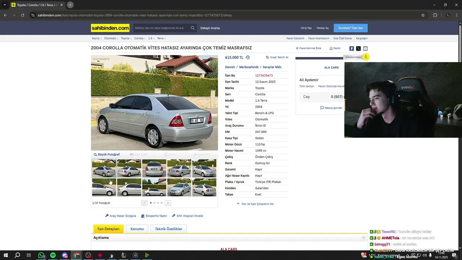Open the Chrome extensions puzzle icon

point(435,15)
